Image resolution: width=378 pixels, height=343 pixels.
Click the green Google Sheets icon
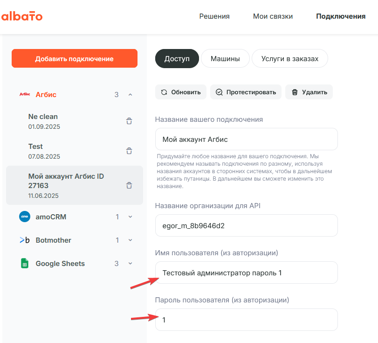click(25, 263)
